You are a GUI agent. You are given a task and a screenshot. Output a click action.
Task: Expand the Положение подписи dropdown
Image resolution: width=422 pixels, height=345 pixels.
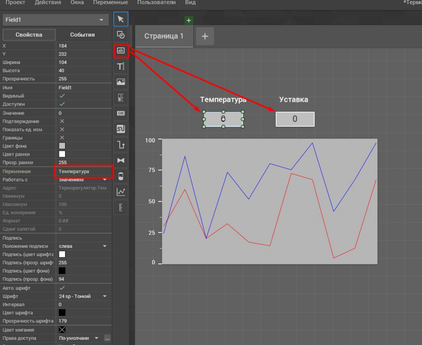coord(105,246)
